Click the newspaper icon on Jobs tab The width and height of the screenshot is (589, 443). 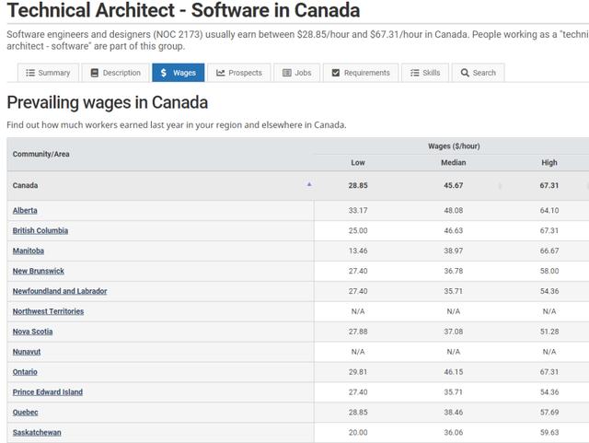pos(287,73)
